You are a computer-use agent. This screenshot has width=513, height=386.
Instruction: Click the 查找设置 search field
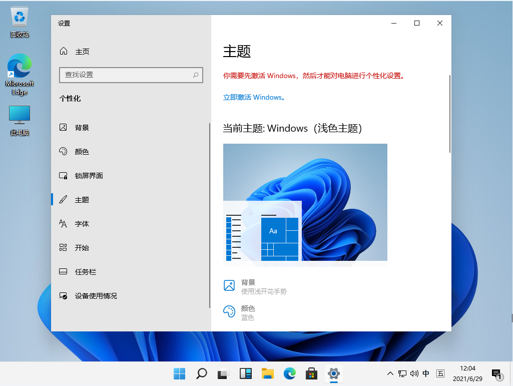[x=131, y=75]
